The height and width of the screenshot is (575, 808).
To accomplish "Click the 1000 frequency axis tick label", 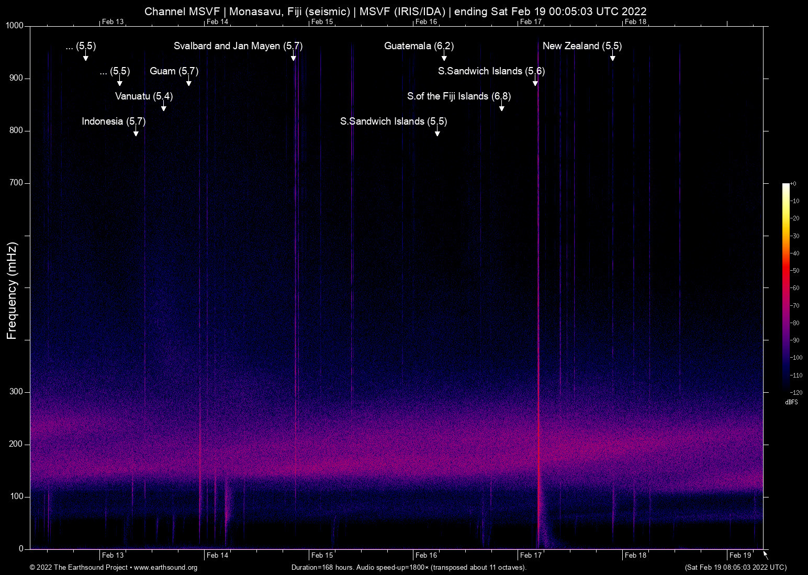I will [15, 26].
